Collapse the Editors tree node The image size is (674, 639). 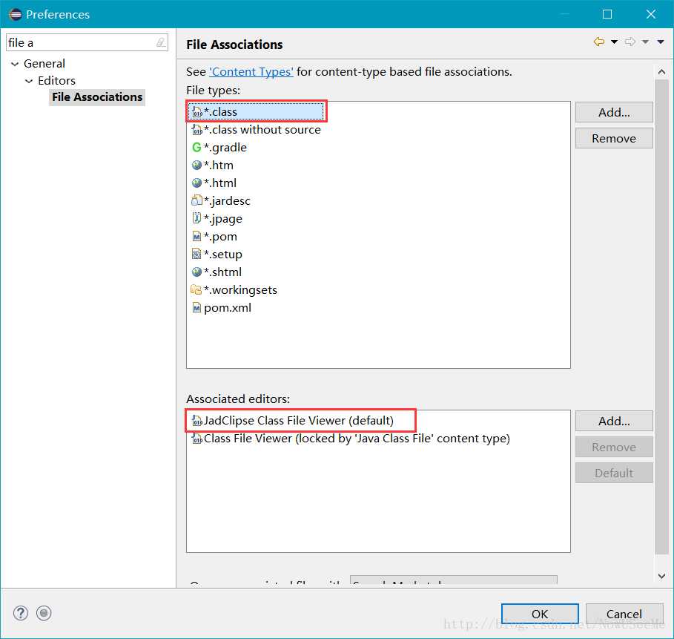coord(29,81)
